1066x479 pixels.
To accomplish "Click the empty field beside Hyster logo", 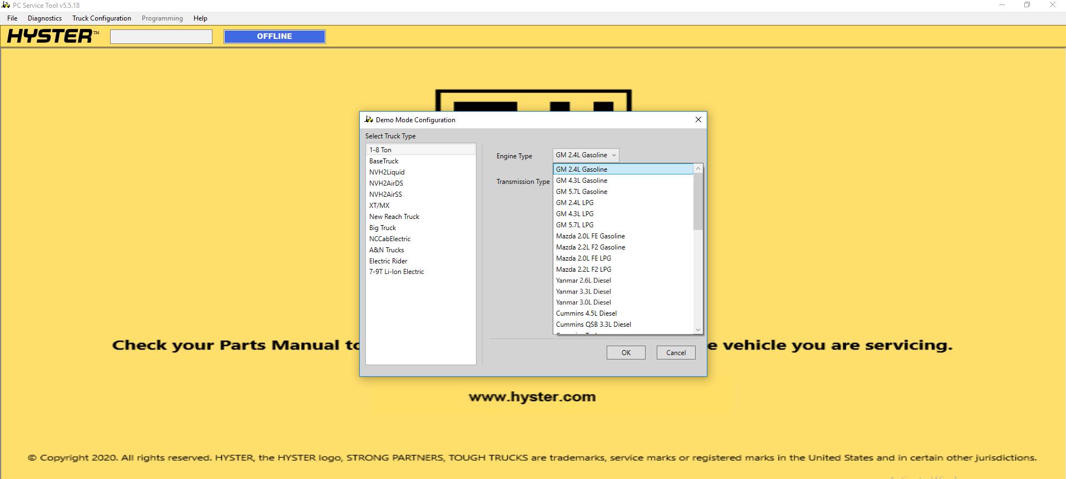I will [161, 37].
